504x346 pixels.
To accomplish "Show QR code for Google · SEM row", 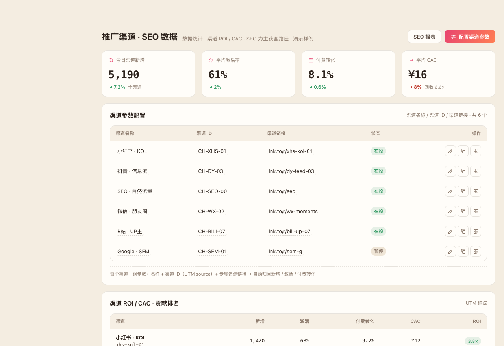I will click(476, 251).
